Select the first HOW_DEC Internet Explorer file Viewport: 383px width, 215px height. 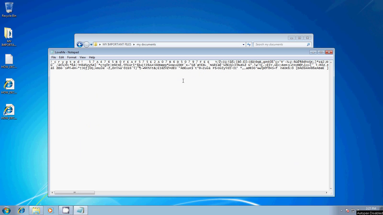[x=9, y=87]
